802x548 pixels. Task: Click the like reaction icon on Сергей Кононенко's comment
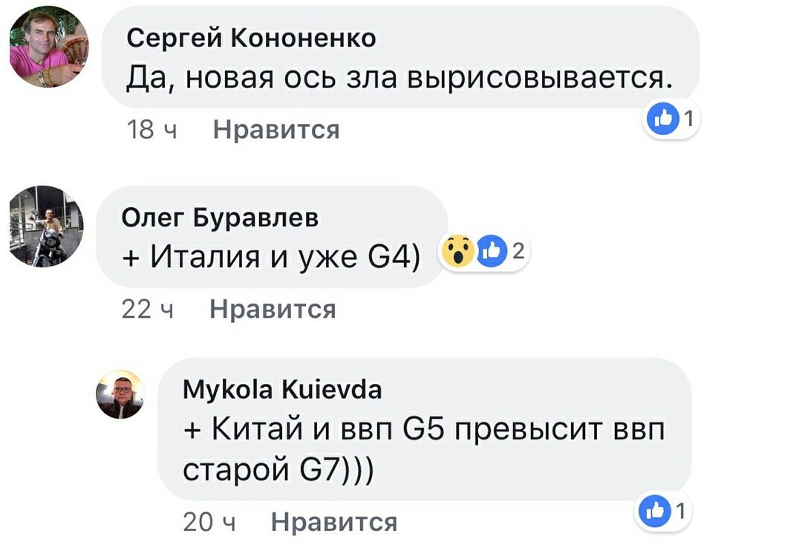662,119
